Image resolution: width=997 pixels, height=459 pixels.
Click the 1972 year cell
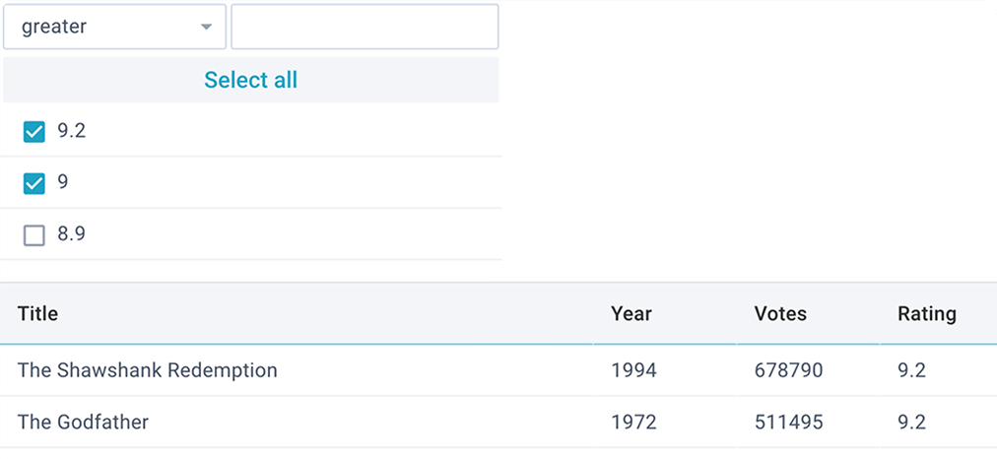point(633,423)
